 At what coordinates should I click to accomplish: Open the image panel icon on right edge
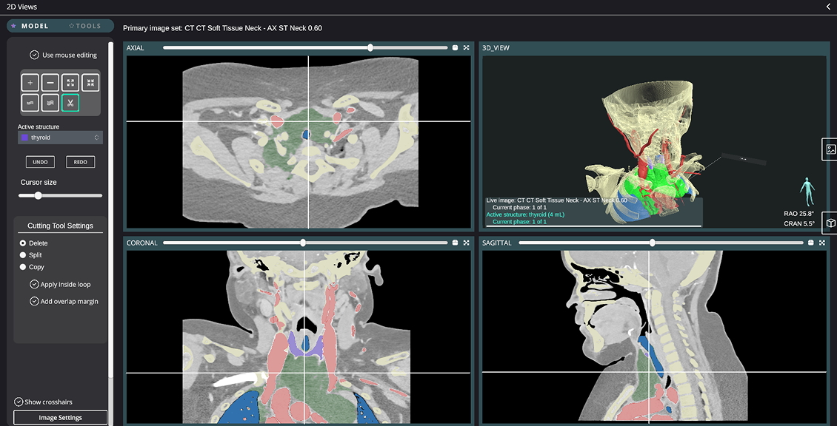(830, 149)
